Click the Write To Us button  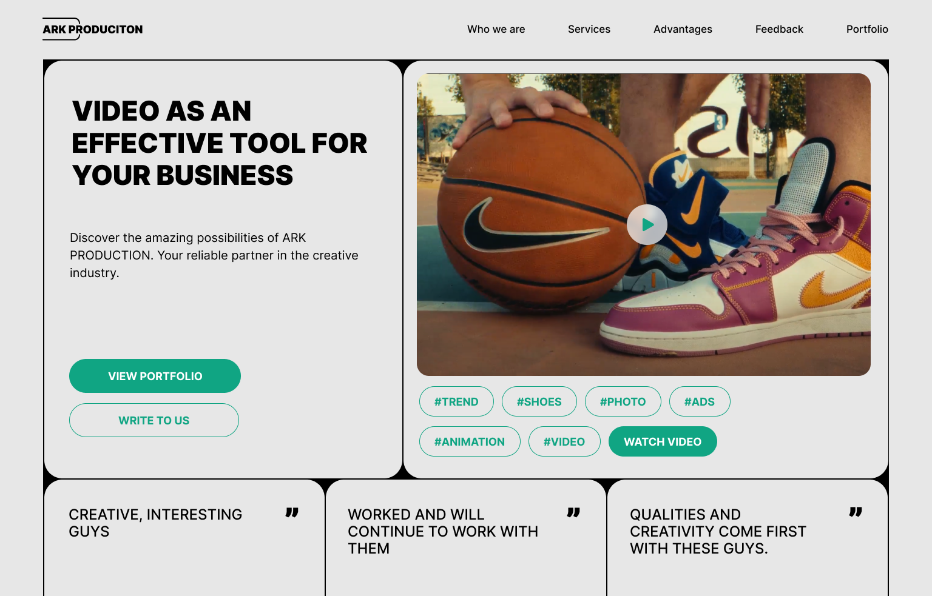[x=154, y=420]
